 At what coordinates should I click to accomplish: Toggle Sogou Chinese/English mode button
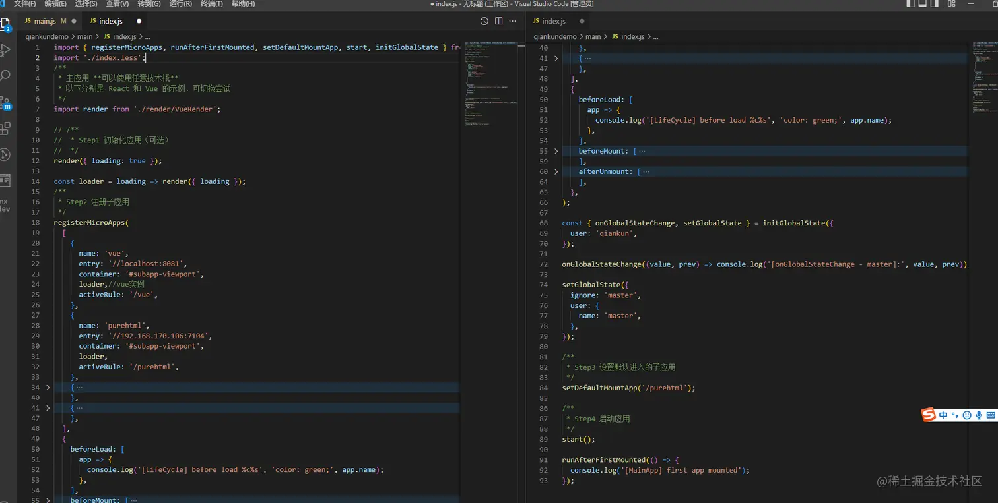point(943,415)
